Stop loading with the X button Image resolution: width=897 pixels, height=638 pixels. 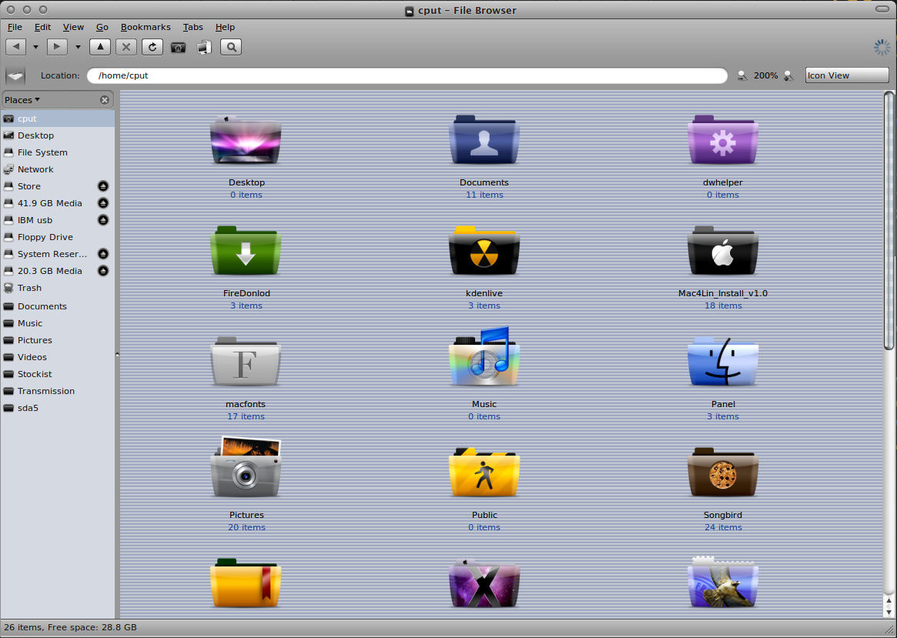126,47
